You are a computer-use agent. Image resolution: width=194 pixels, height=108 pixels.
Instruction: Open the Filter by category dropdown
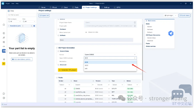(14, 21)
